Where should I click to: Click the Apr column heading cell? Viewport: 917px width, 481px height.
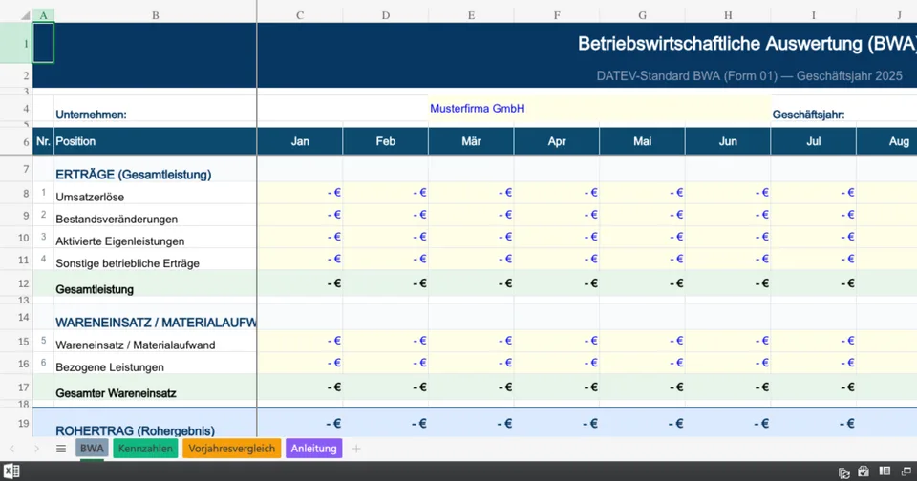click(557, 141)
